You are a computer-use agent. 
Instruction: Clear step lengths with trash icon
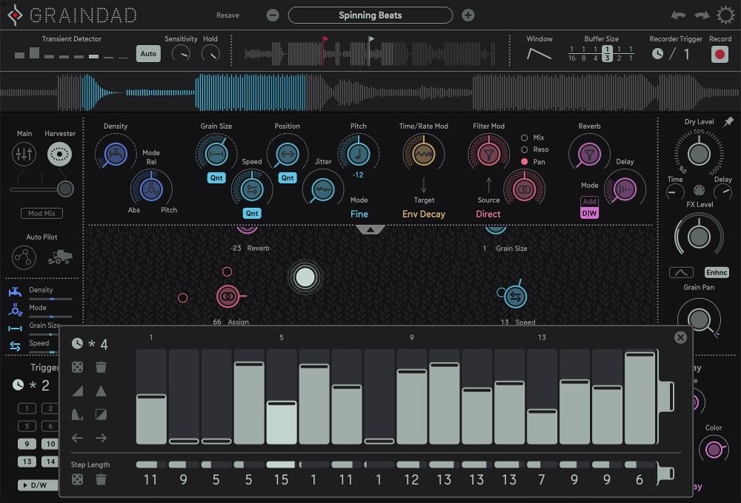(102, 479)
